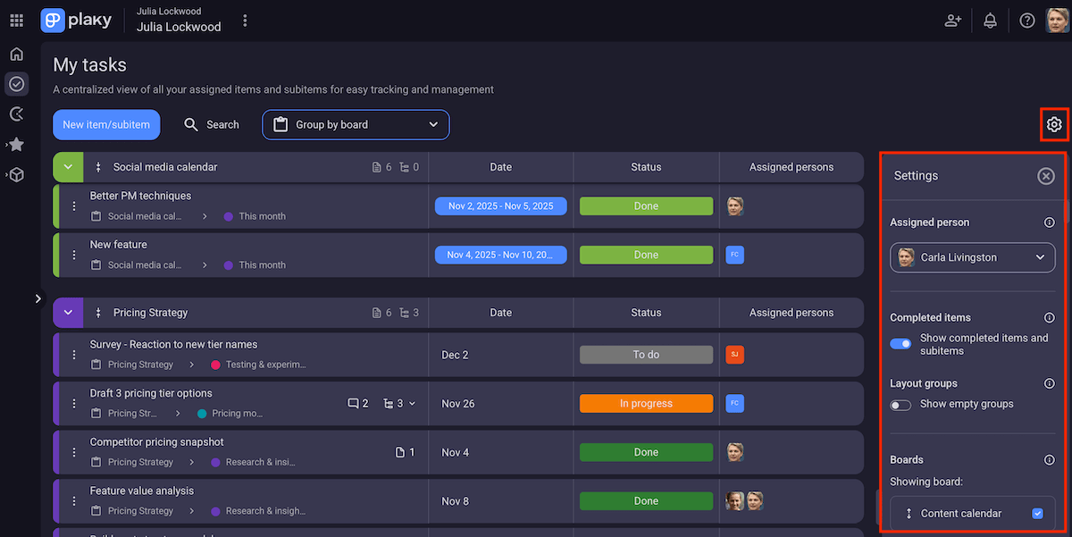The width and height of the screenshot is (1072, 537).
Task: Uncheck the Content calendar board checkbox
Action: tap(1037, 513)
